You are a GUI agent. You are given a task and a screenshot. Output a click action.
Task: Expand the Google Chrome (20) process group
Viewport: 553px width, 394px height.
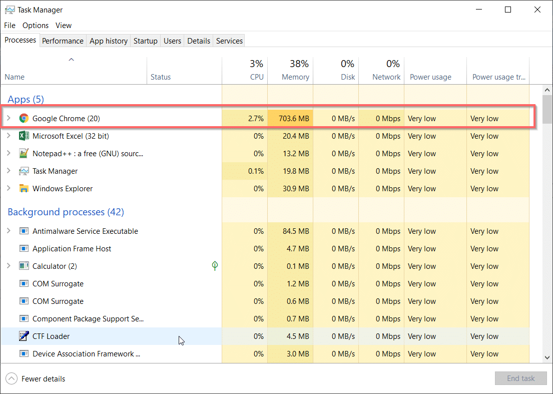9,118
